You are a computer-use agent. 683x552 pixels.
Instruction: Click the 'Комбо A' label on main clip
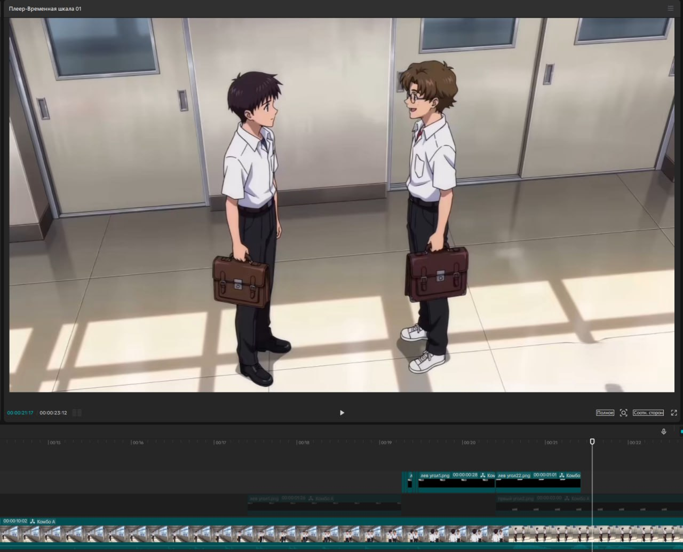tap(46, 522)
